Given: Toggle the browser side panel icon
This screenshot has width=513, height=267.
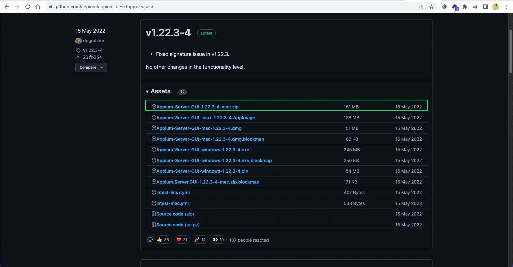Looking at the screenshot, I should (485, 7).
